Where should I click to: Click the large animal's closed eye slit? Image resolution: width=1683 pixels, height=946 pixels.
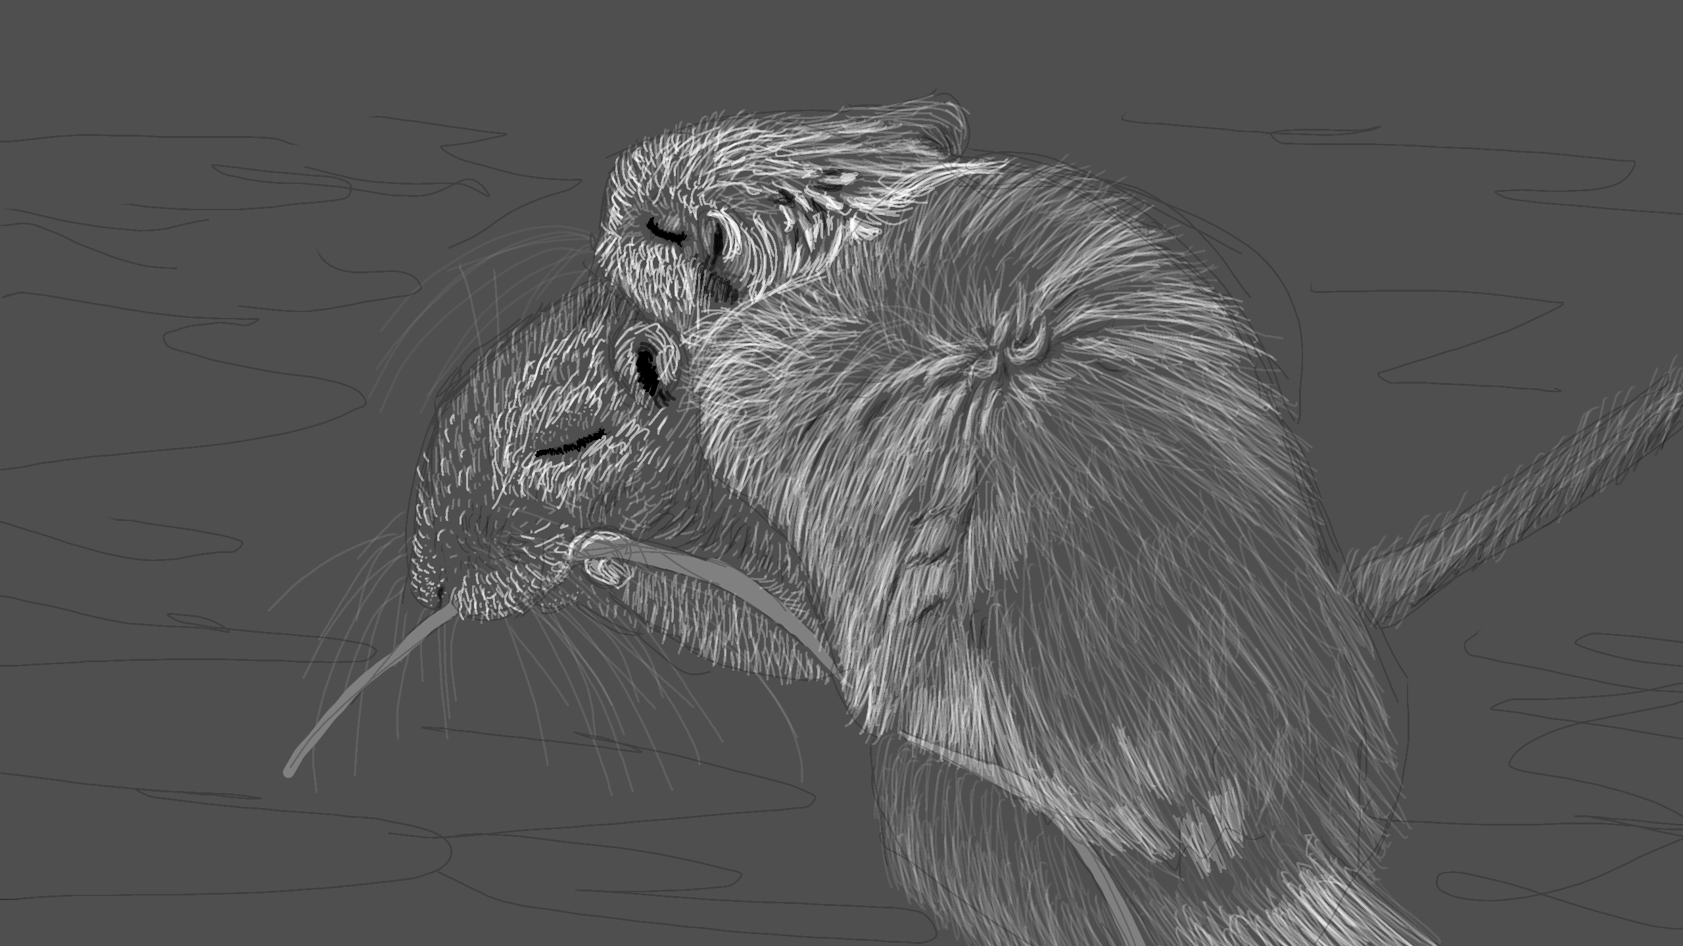coord(571,443)
